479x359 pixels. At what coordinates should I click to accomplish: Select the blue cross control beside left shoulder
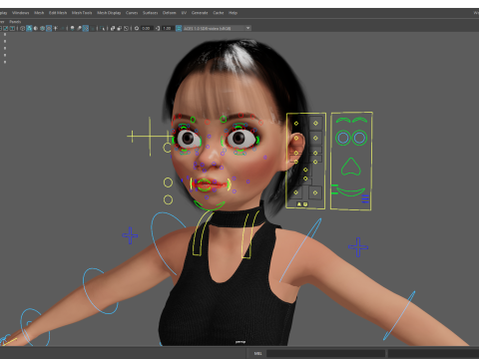point(358,247)
